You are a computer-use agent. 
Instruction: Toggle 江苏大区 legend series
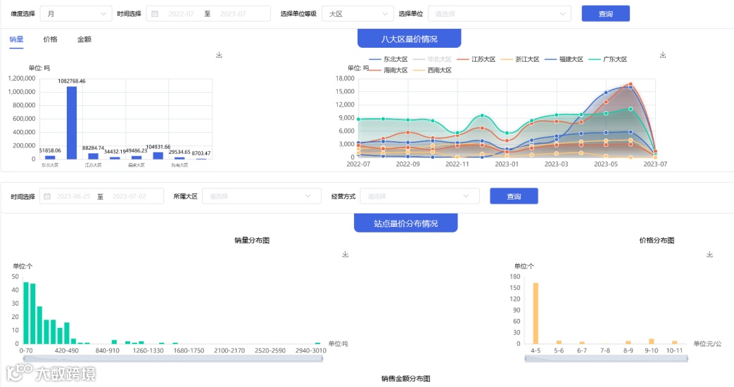[x=476, y=60]
